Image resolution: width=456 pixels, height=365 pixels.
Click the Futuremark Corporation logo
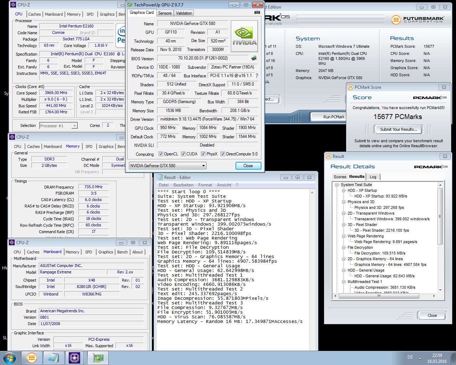click(x=418, y=20)
